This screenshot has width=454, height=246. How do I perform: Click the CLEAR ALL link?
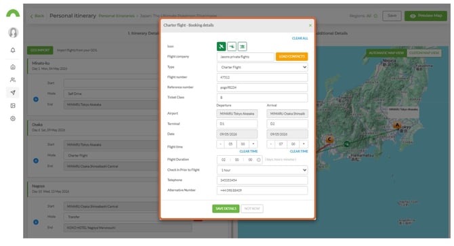[x=300, y=38]
